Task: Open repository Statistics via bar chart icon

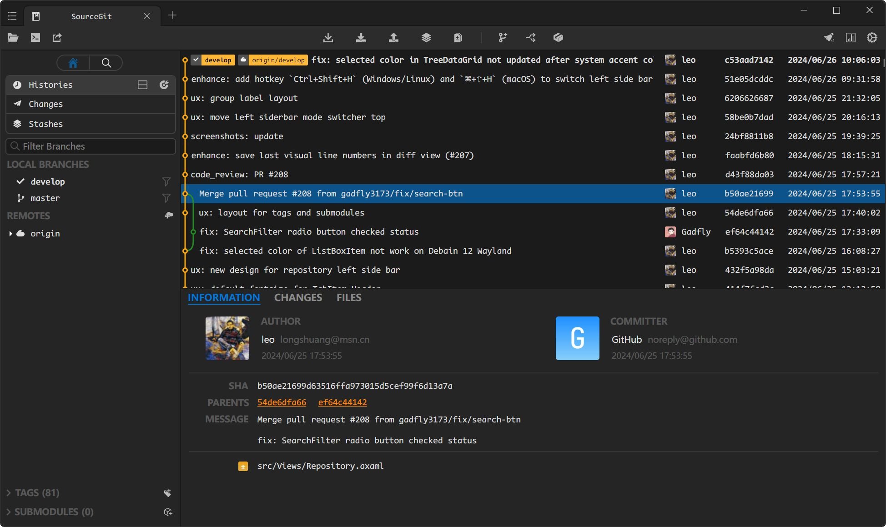Action: [851, 38]
